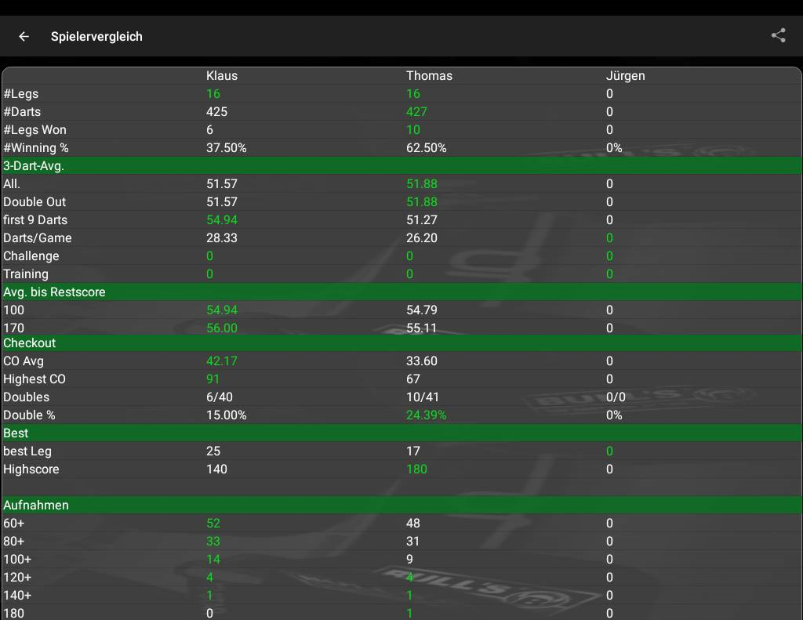Viewport: 803px width, 627px height.
Task: Click Thomas's Highscore value 180
Action: [416, 469]
